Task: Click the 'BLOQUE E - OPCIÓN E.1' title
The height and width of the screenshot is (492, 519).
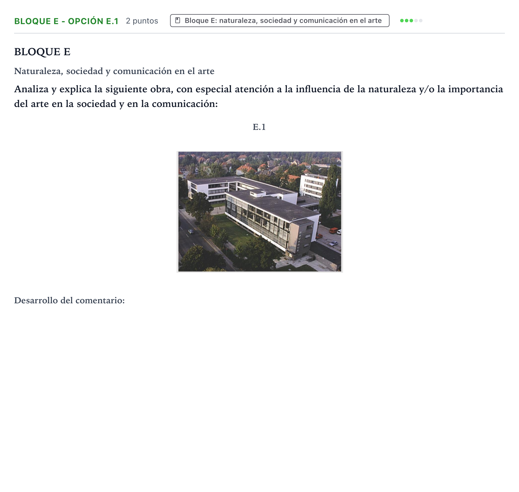Action: pyautogui.click(x=66, y=21)
